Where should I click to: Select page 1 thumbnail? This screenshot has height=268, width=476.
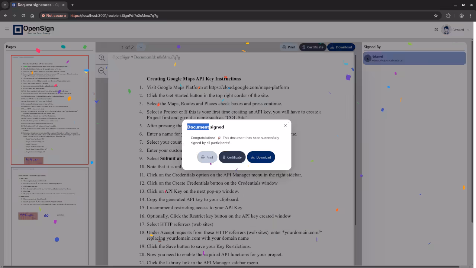49,110
